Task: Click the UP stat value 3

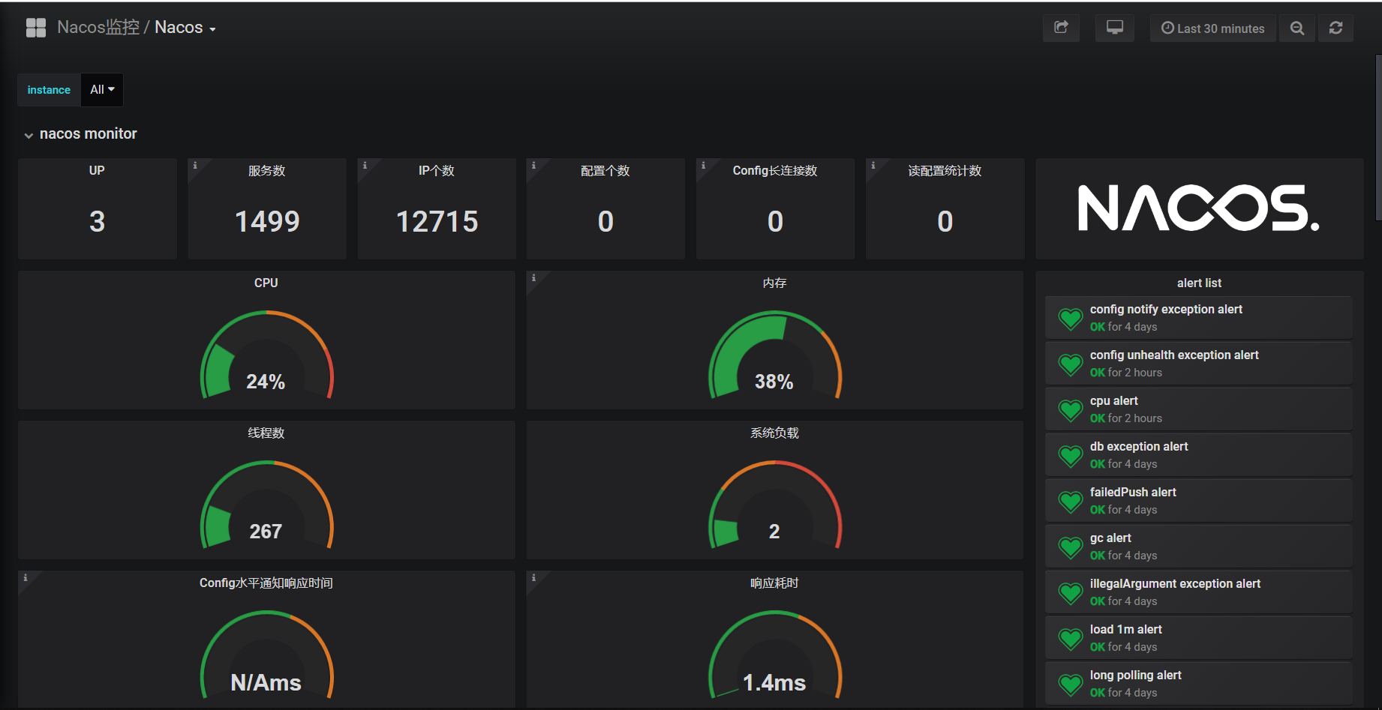Action: pos(97,221)
